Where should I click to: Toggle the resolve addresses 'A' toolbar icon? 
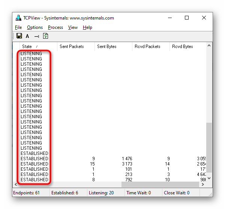(27, 36)
